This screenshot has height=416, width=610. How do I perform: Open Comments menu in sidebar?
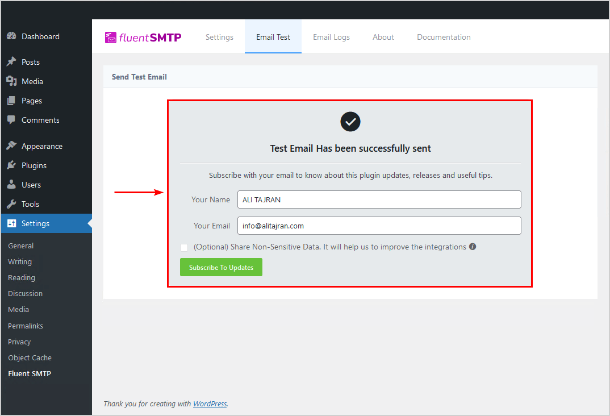point(40,120)
